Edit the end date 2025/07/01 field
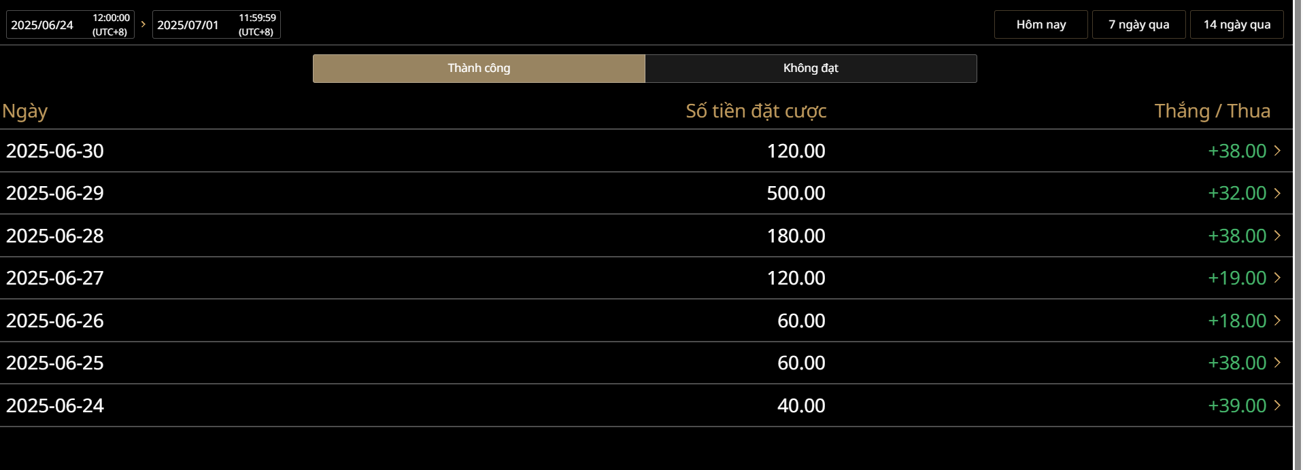 click(x=216, y=25)
